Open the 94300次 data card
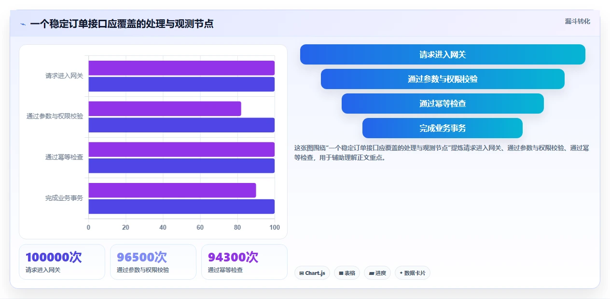The height and width of the screenshot is (299, 610). pyautogui.click(x=244, y=262)
